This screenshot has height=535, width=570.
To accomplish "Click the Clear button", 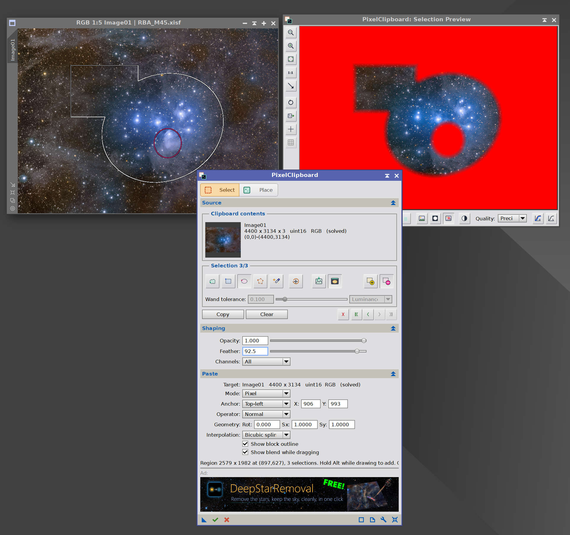I will (267, 314).
